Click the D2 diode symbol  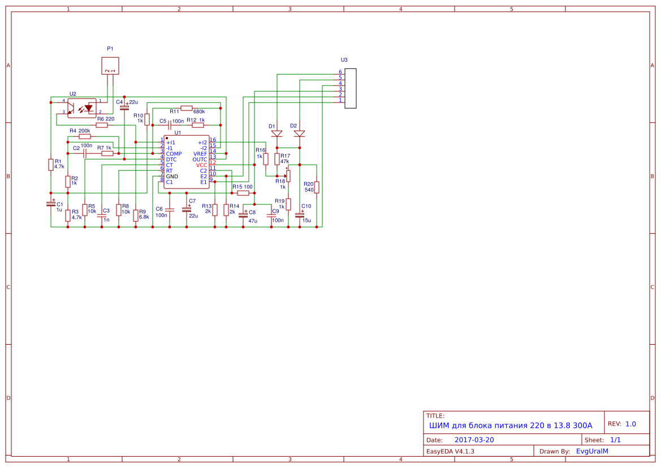[299, 134]
